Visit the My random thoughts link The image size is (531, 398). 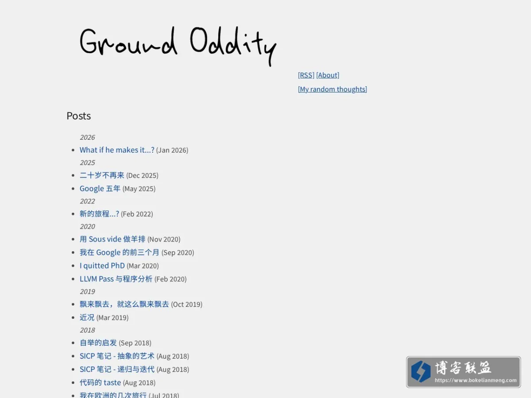(333, 89)
